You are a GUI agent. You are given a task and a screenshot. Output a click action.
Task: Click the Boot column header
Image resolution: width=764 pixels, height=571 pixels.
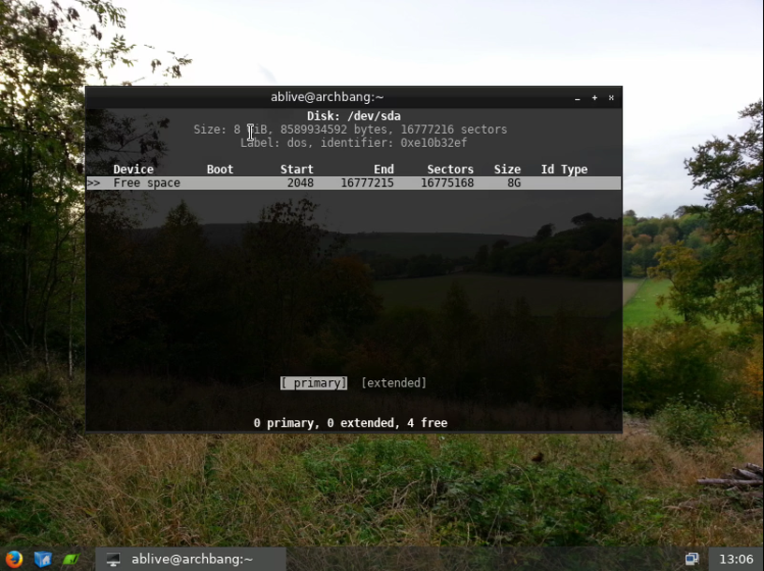click(x=220, y=169)
